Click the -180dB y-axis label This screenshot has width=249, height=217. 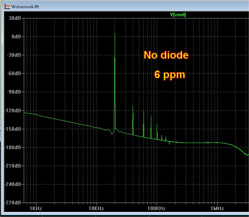[x=13, y=147]
